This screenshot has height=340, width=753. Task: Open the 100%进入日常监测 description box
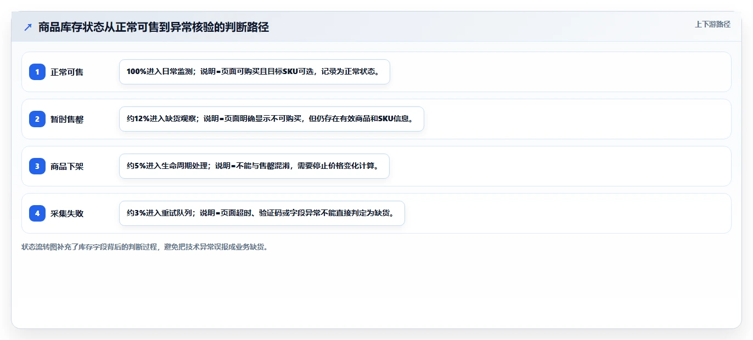[255, 72]
